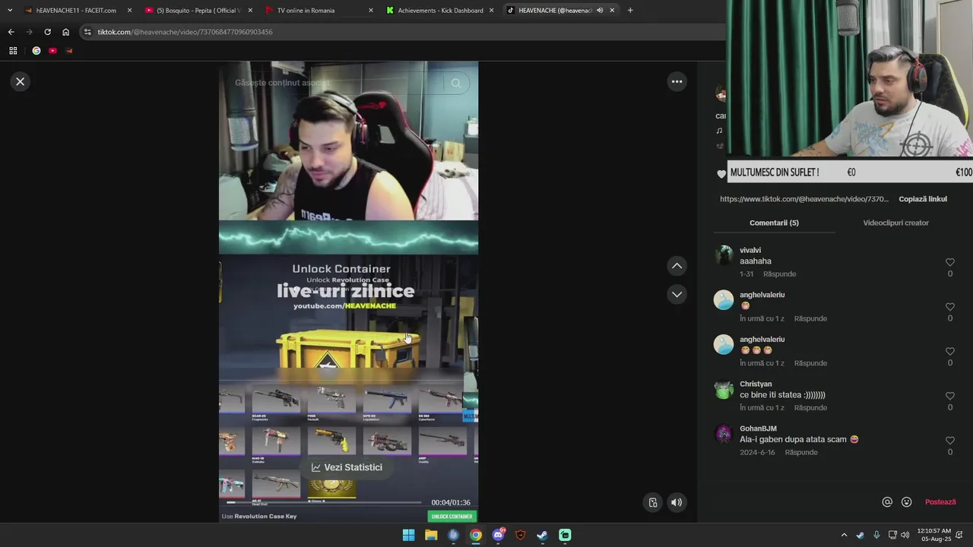Toggle auto-scroll next to volume button
This screenshot has height=547, width=973.
click(x=653, y=502)
